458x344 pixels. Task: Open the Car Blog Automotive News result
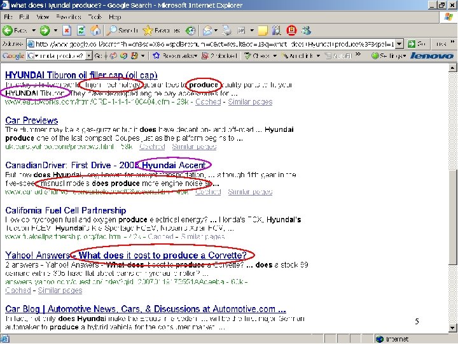[146, 309]
